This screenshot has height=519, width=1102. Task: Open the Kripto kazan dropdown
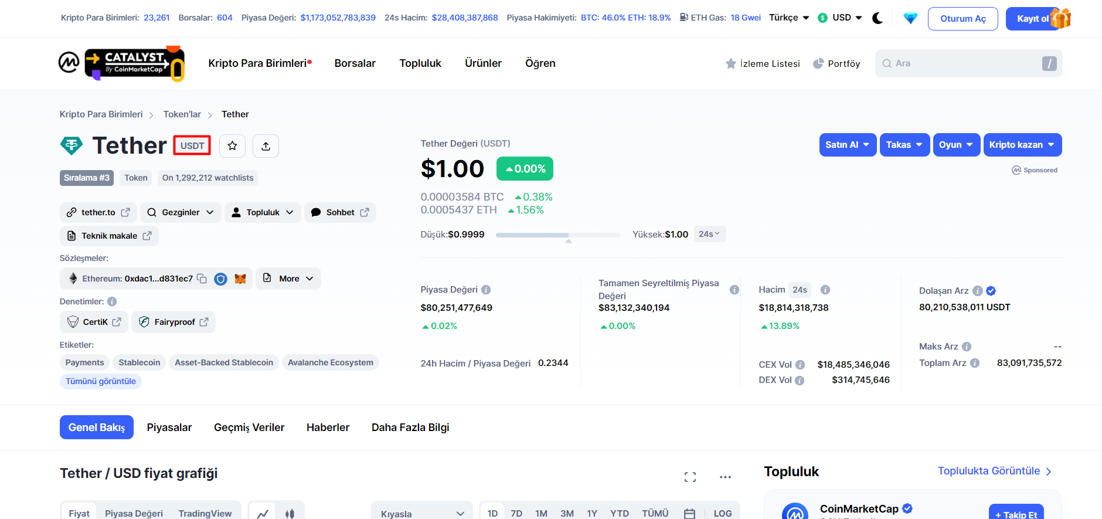click(1022, 145)
